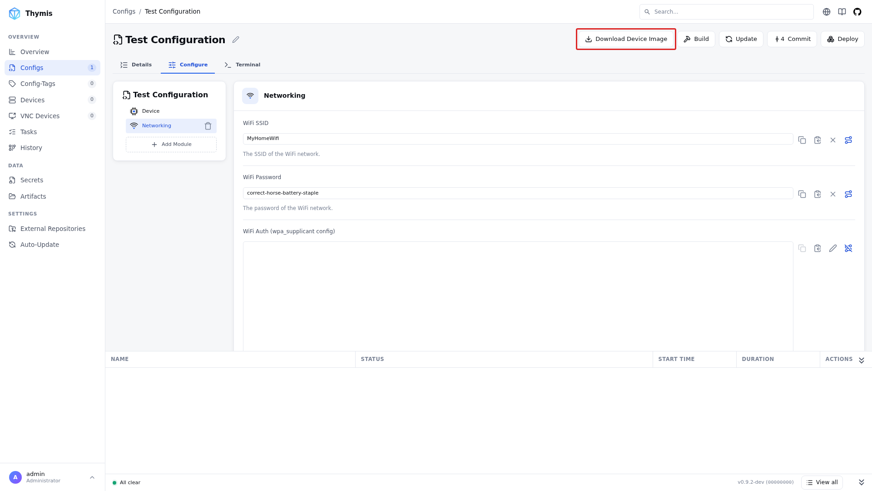Switch to the Terminal tab

tap(243, 65)
